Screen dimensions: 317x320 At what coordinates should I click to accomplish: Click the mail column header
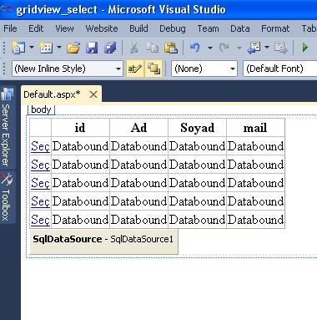[255, 128]
